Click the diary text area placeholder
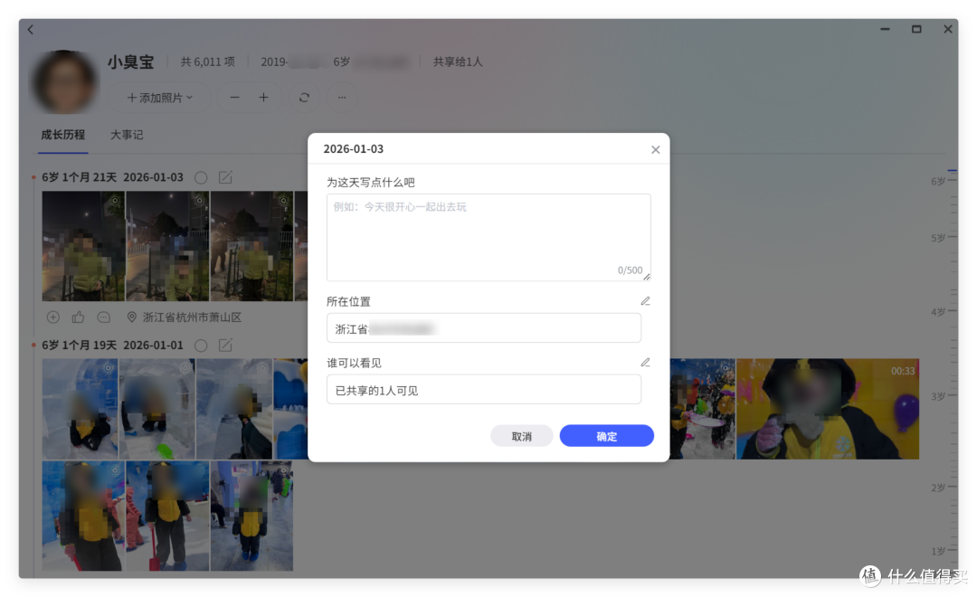The width and height of the screenshot is (977, 597). [x=488, y=237]
